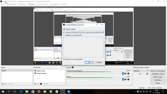Cancel the dialog with Отмена button
Screen dimensions: 167x94
(99, 62)
